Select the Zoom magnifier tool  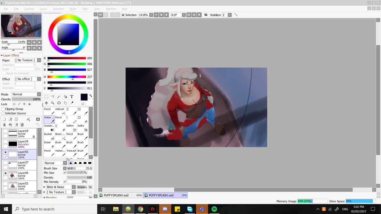click(53, 103)
